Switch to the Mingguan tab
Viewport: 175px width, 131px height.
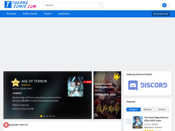134,109
